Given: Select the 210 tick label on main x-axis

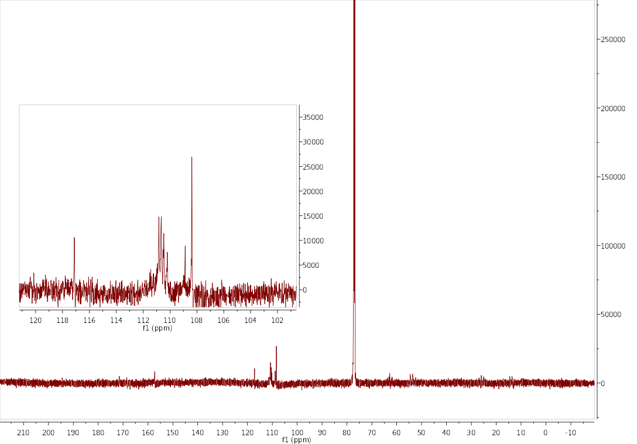Looking at the screenshot, I should coord(23,433).
